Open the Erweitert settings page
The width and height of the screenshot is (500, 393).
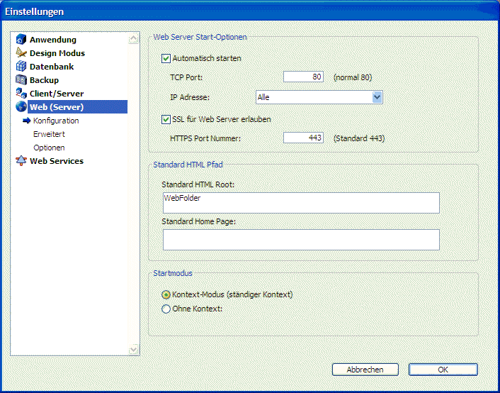coord(49,134)
